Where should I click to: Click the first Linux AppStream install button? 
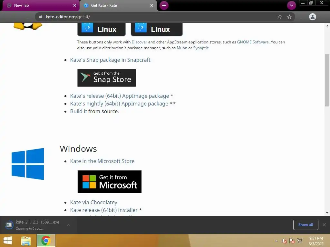[102, 29]
